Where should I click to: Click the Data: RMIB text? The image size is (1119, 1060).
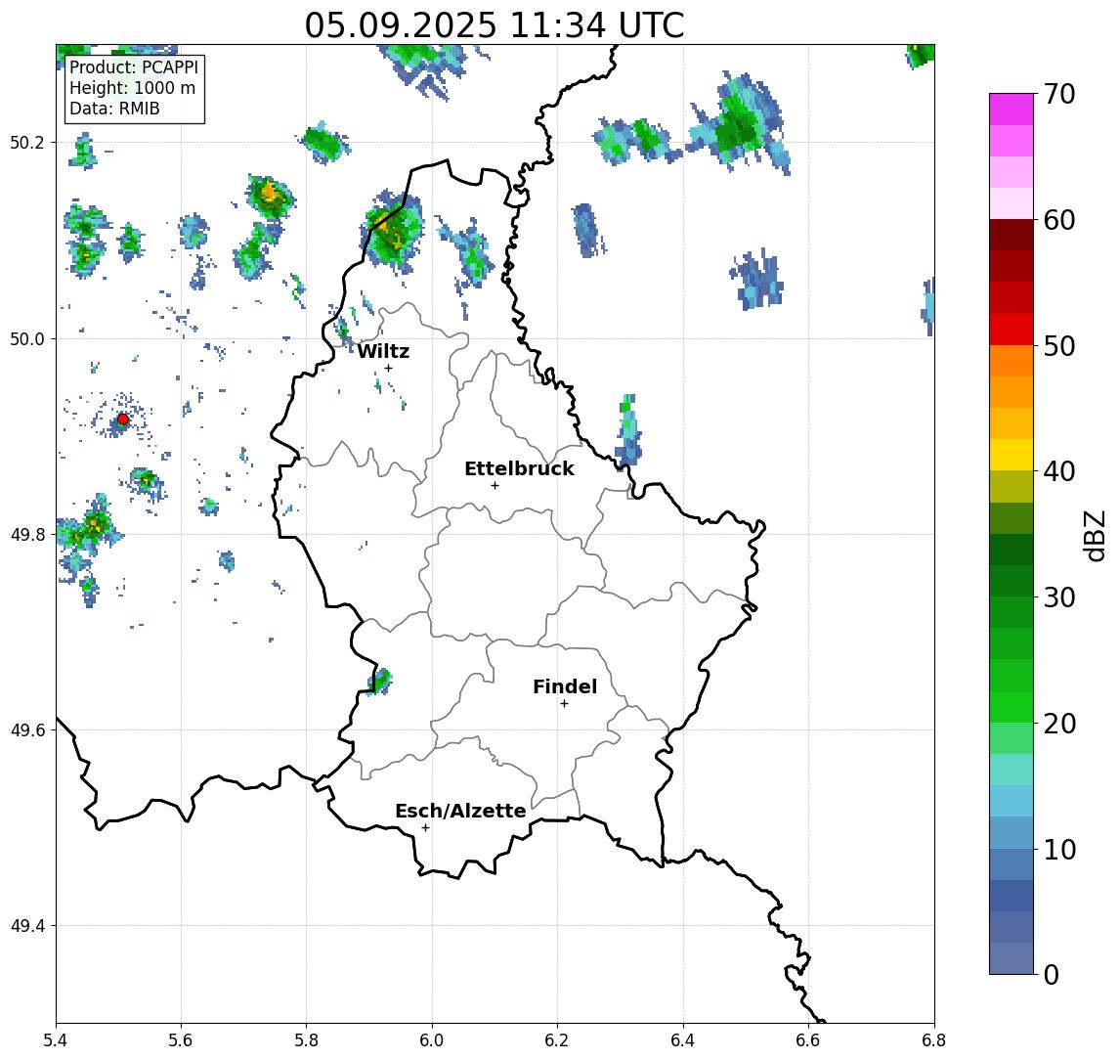[x=114, y=109]
